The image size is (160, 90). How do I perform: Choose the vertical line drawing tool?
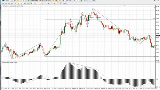pyautogui.click(x=39, y=3)
